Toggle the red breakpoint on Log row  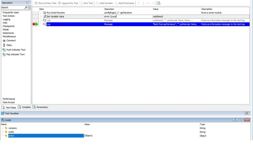tap(34, 24)
